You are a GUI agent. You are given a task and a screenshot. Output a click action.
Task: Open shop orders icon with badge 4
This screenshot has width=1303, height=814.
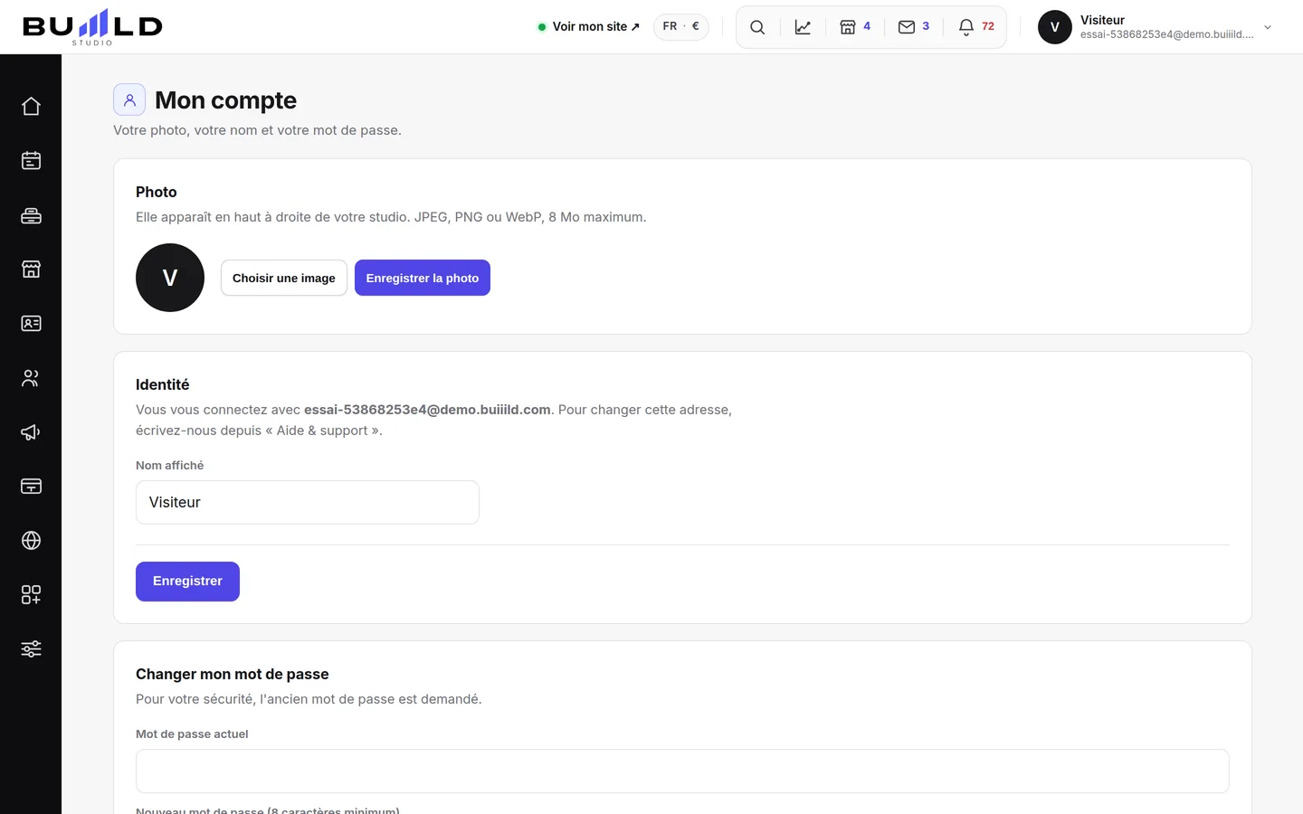tap(855, 27)
